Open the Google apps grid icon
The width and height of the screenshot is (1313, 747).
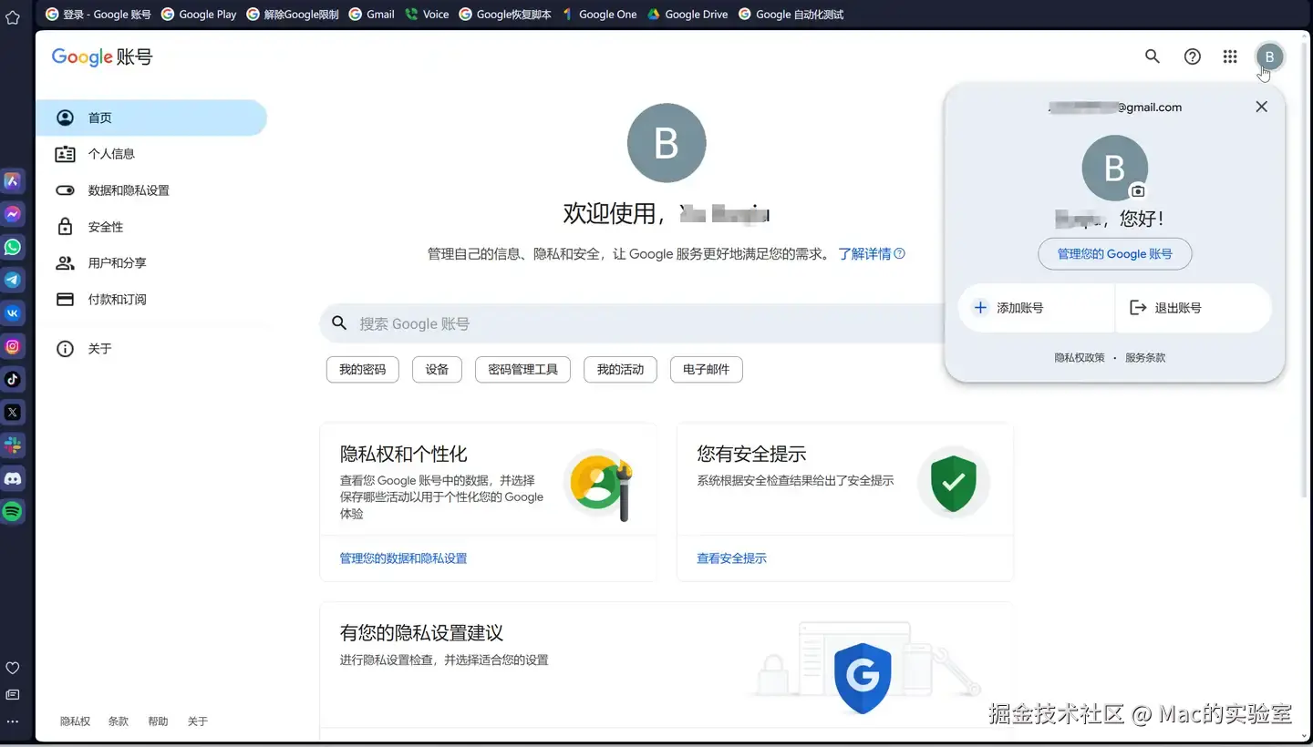click(x=1230, y=56)
